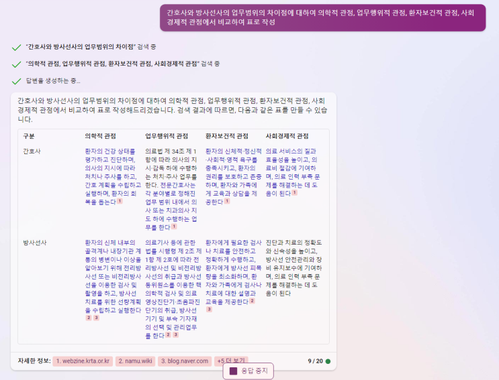The width and height of the screenshot is (499, 380).
Task: Click the checkmark icon beside '답변을 생성하는 중...'
Action: 16,81
